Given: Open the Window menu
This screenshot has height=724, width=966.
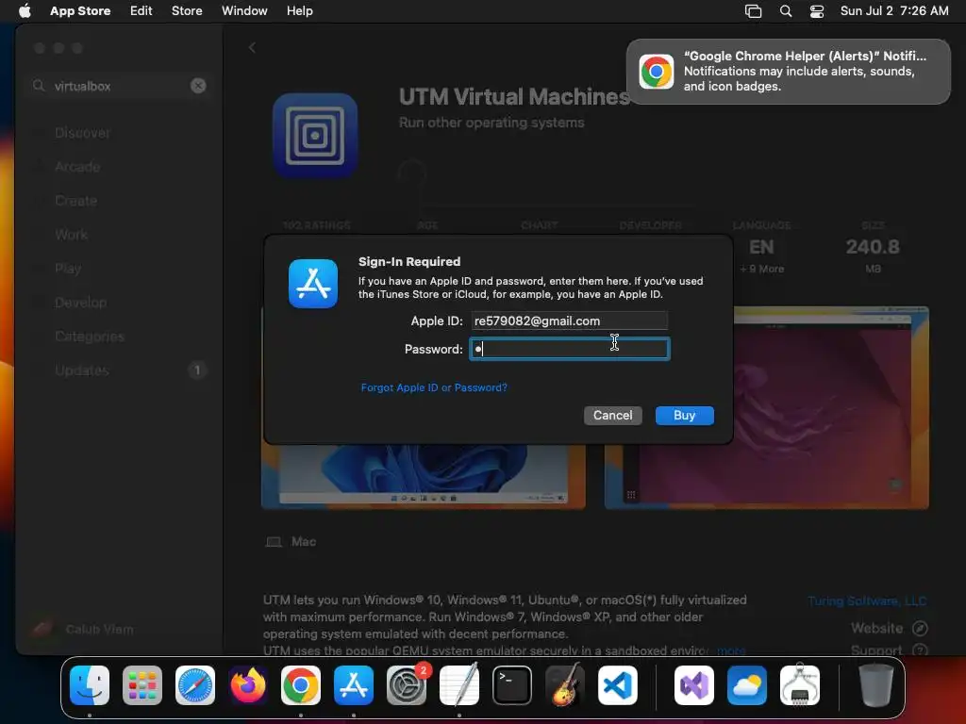Looking at the screenshot, I should pyautogui.click(x=244, y=10).
